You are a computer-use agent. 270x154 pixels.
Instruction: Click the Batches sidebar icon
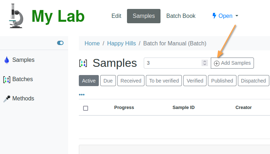(6, 79)
